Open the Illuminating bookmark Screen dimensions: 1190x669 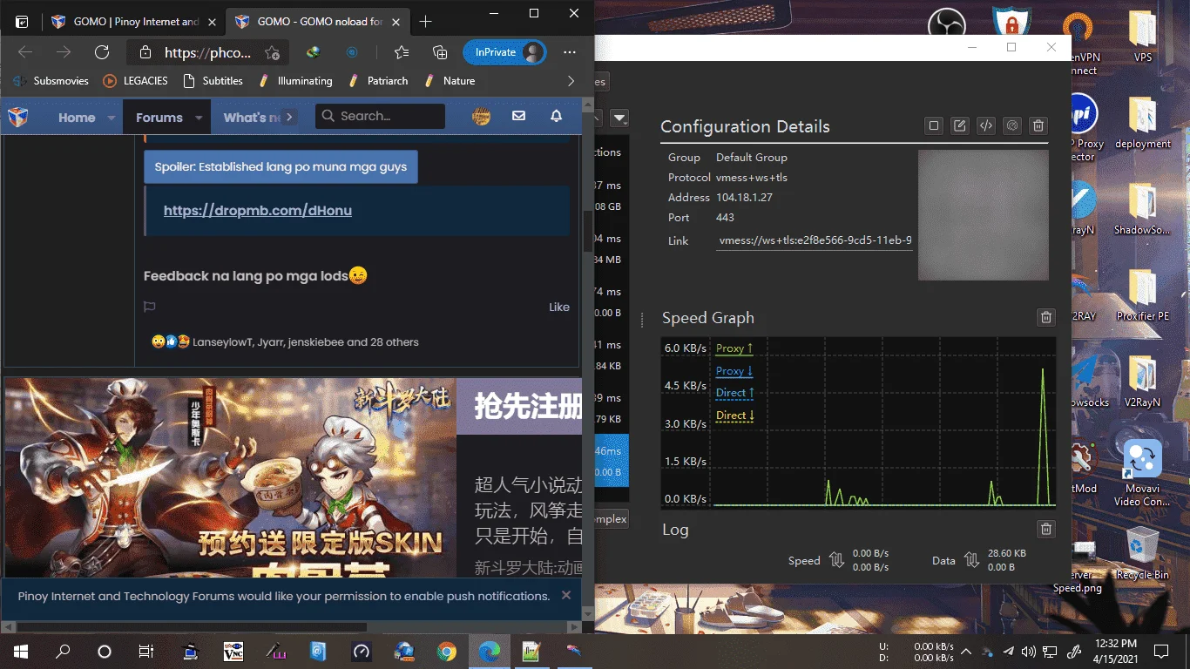pos(295,81)
